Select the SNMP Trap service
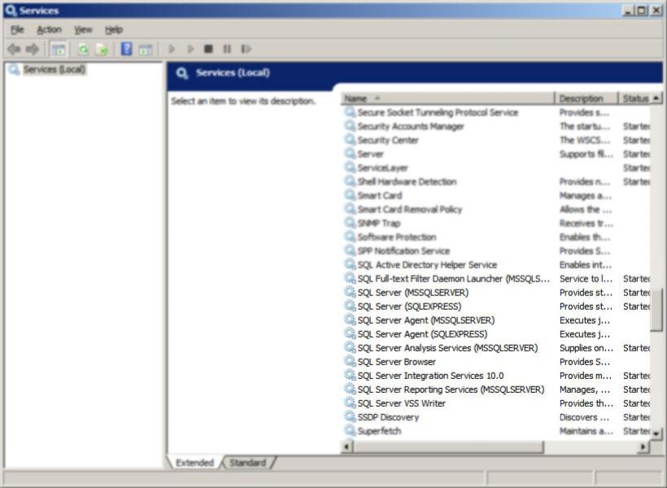The width and height of the screenshot is (667, 488). (378, 223)
